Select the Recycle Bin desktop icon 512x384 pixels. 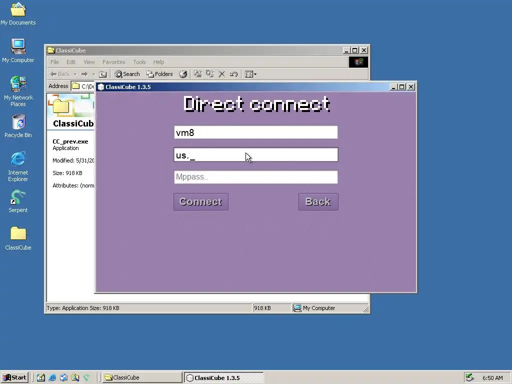[x=18, y=126]
